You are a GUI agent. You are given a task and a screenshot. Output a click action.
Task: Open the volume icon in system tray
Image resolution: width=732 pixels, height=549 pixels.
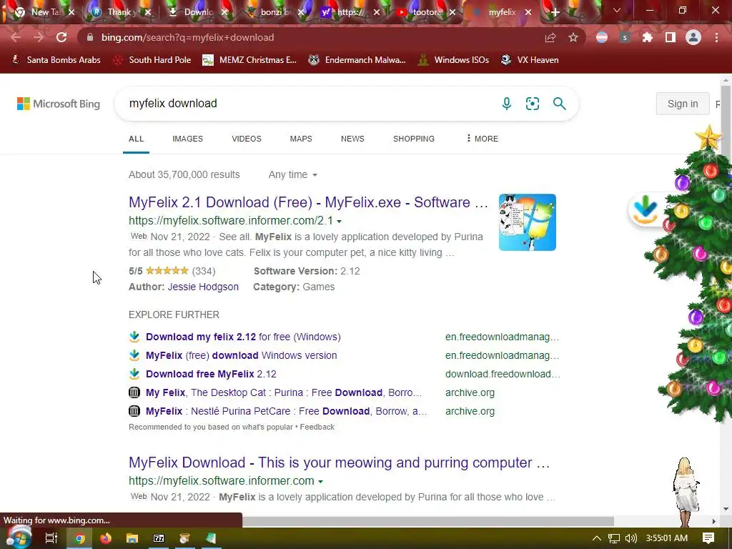(x=630, y=538)
